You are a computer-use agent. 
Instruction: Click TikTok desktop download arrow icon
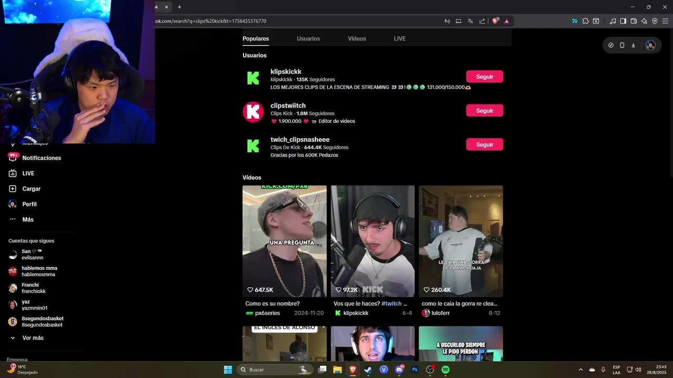click(x=633, y=45)
